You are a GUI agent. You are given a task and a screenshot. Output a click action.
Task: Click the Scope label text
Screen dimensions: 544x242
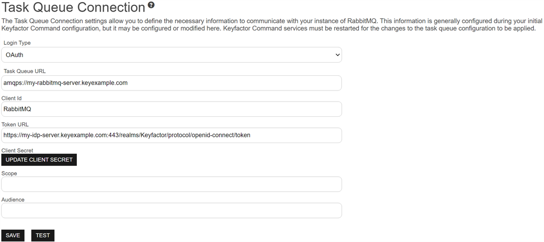9,173
